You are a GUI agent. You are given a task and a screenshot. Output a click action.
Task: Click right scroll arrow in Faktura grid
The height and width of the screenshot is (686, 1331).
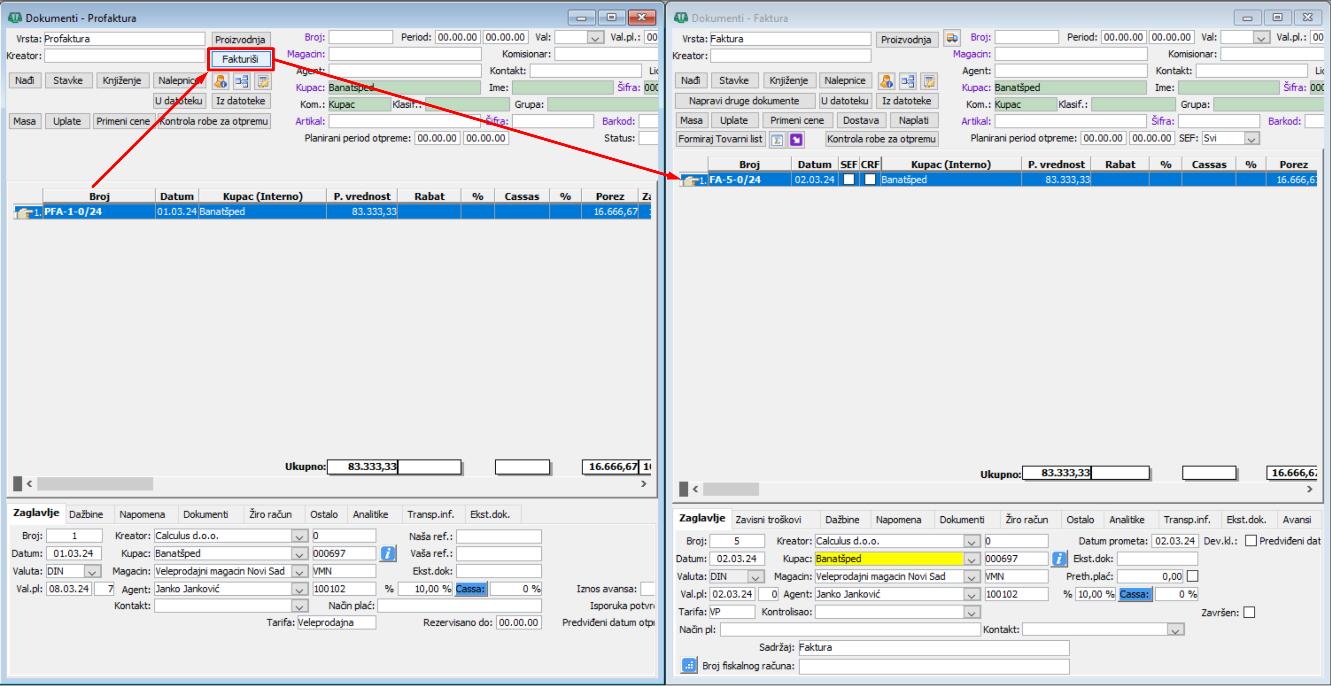[x=1309, y=489]
